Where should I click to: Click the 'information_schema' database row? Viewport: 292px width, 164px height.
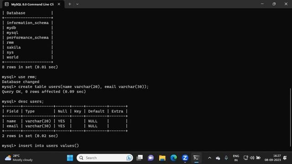pyautogui.click(x=27, y=23)
